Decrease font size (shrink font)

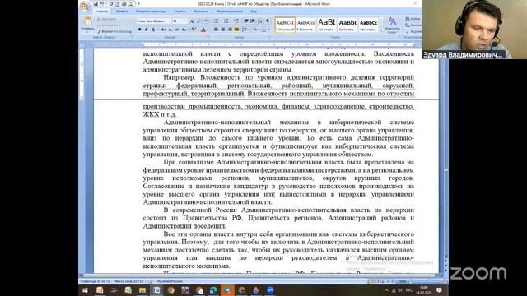pos(198,21)
